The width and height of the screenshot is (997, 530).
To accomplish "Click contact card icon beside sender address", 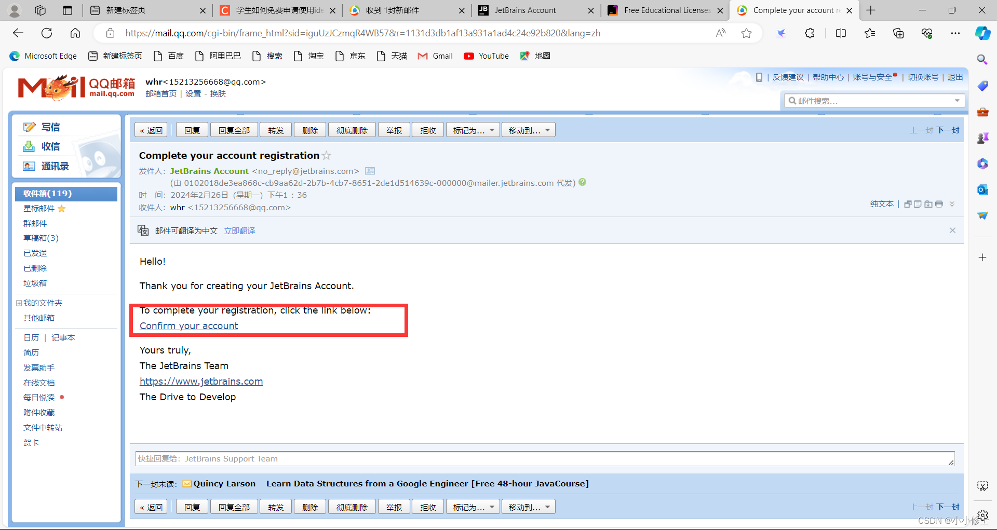I will click(370, 171).
